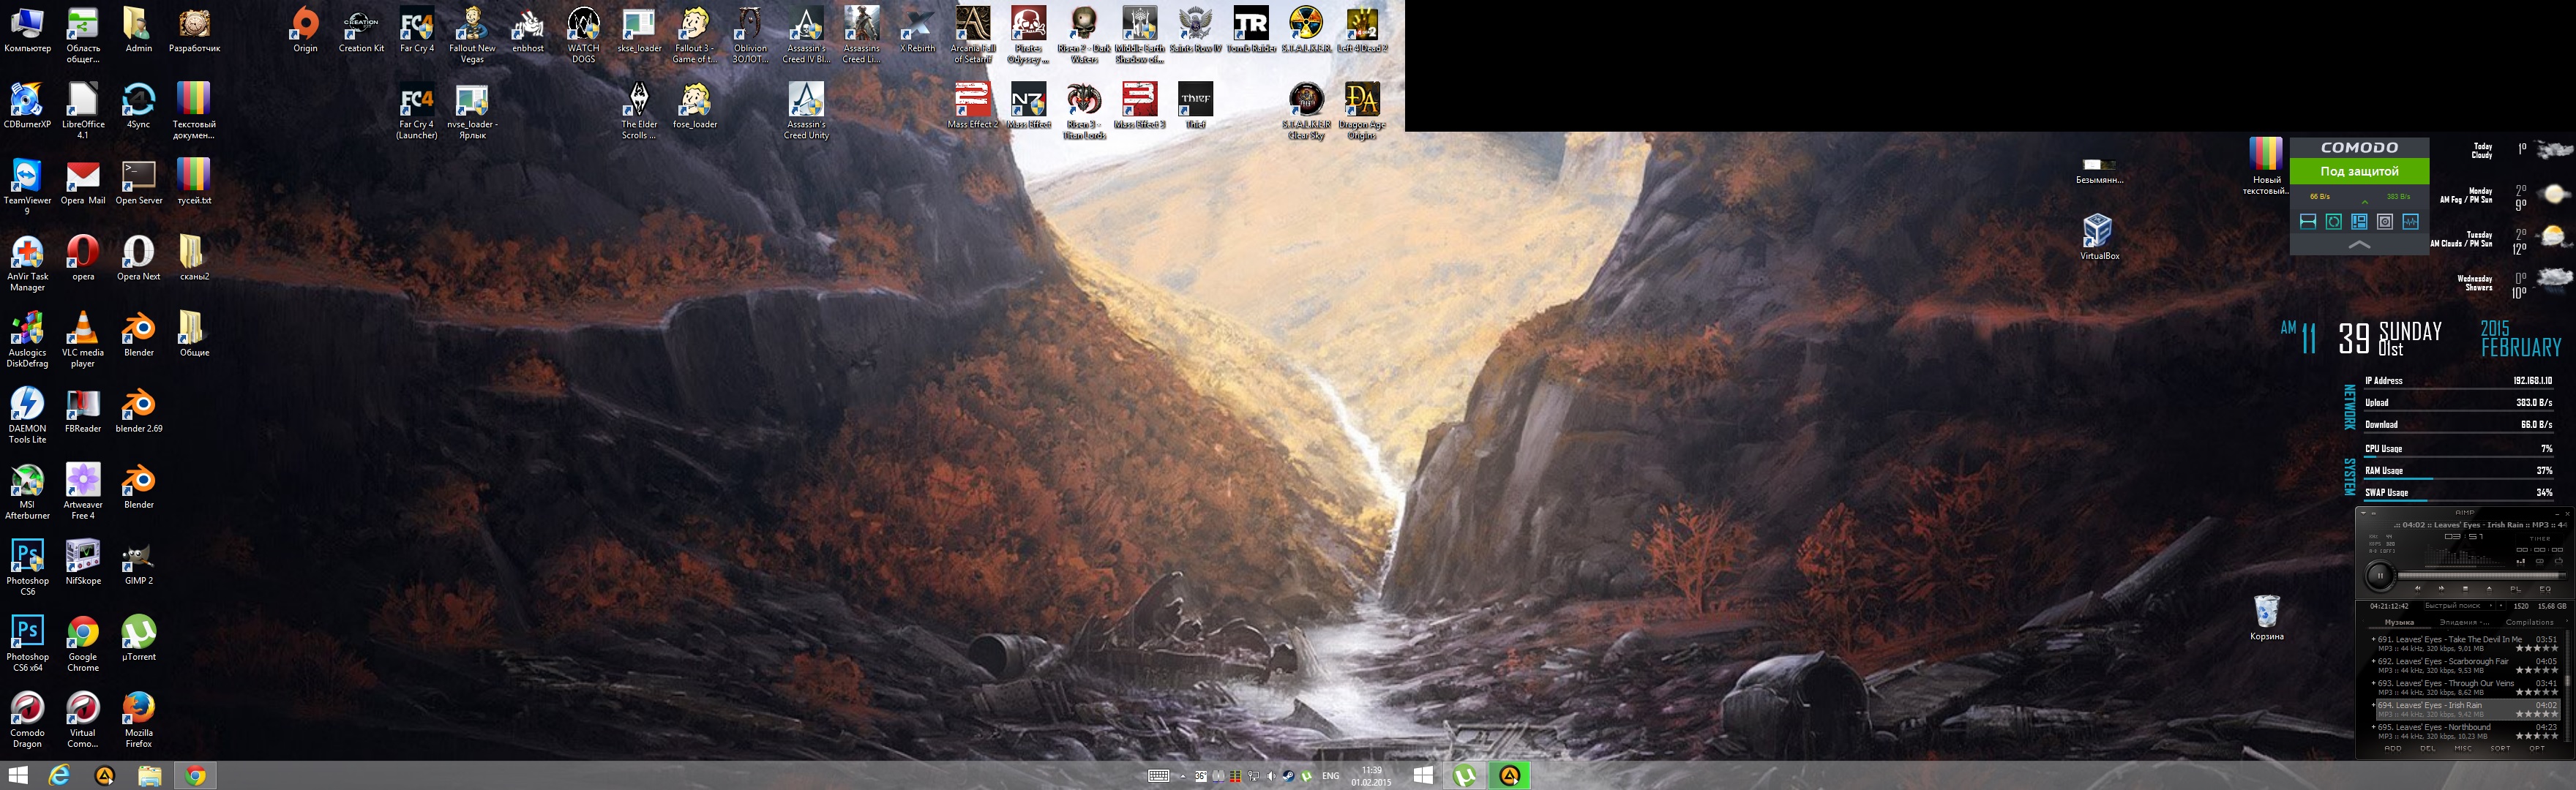Viewport: 2576px width, 790px height.
Task: Collapse the Comodo widget with bottom chevron
Action: coord(2359,245)
